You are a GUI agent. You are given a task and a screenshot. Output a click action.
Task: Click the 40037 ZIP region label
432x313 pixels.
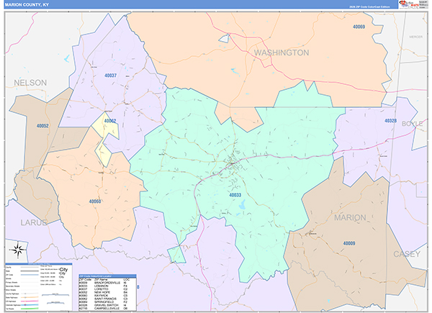110,75
